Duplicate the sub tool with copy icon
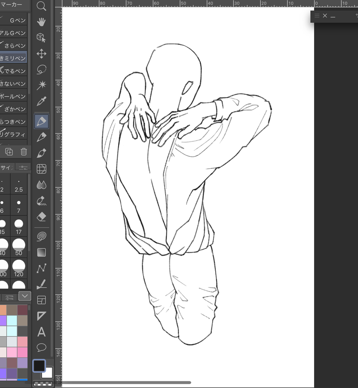This screenshot has height=388, width=358. (x=9, y=152)
